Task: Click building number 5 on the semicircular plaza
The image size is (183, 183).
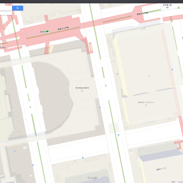Action: point(65,95)
